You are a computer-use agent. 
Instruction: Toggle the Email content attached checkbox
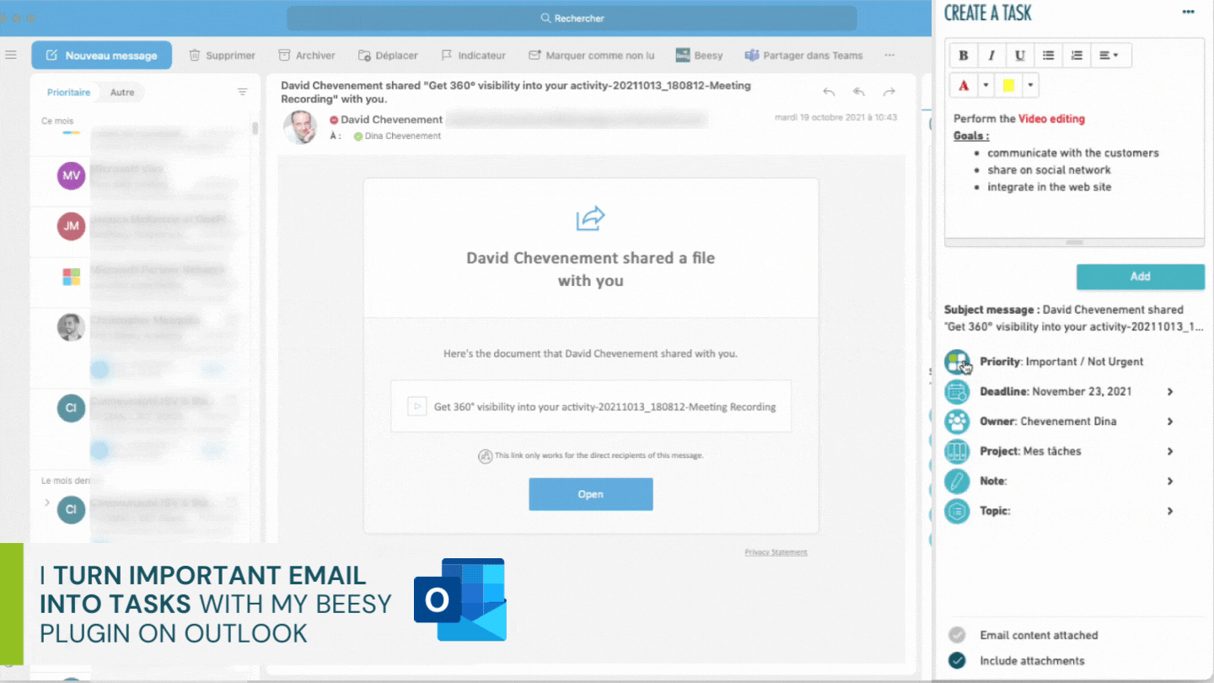(x=957, y=635)
